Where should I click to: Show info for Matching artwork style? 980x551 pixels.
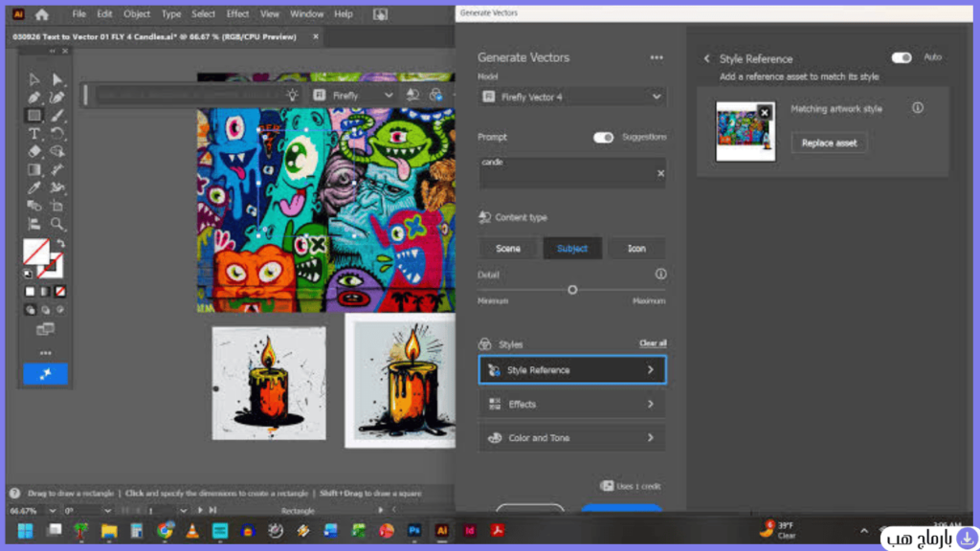click(x=918, y=108)
